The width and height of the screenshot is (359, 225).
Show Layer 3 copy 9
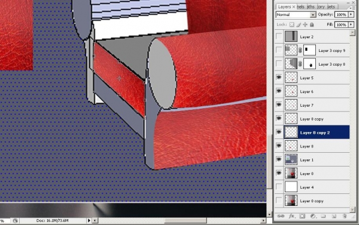(x=279, y=50)
